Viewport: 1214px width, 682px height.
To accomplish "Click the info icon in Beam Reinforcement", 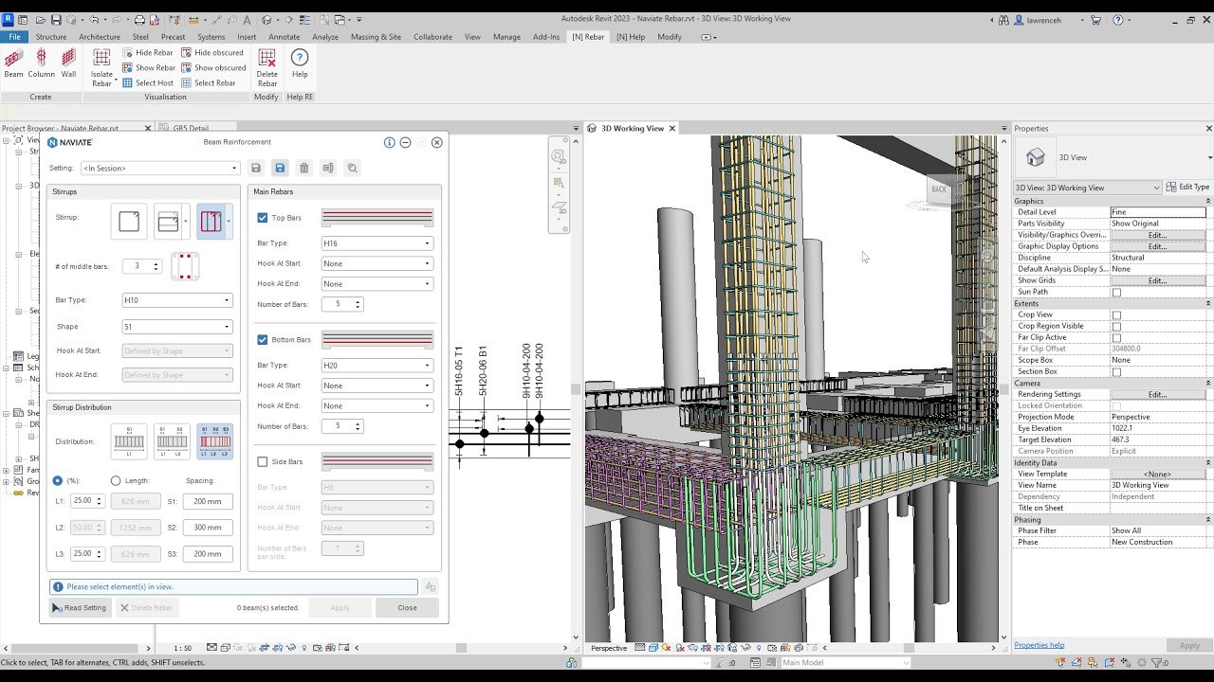I will pos(389,142).
